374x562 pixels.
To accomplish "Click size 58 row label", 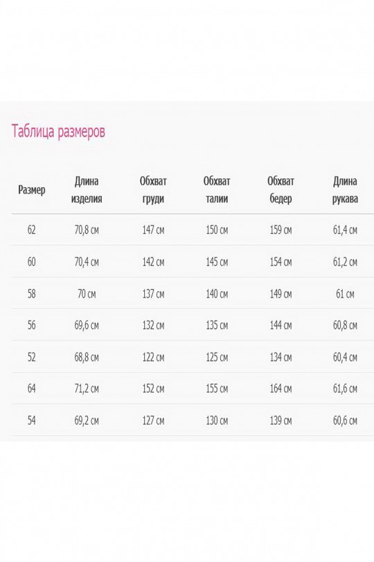I will (x=31, y=293).
